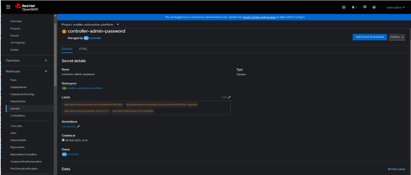Click Add Secret to workload button
The height and width of the screenshot is (175, 411).
tap(369, 37)
